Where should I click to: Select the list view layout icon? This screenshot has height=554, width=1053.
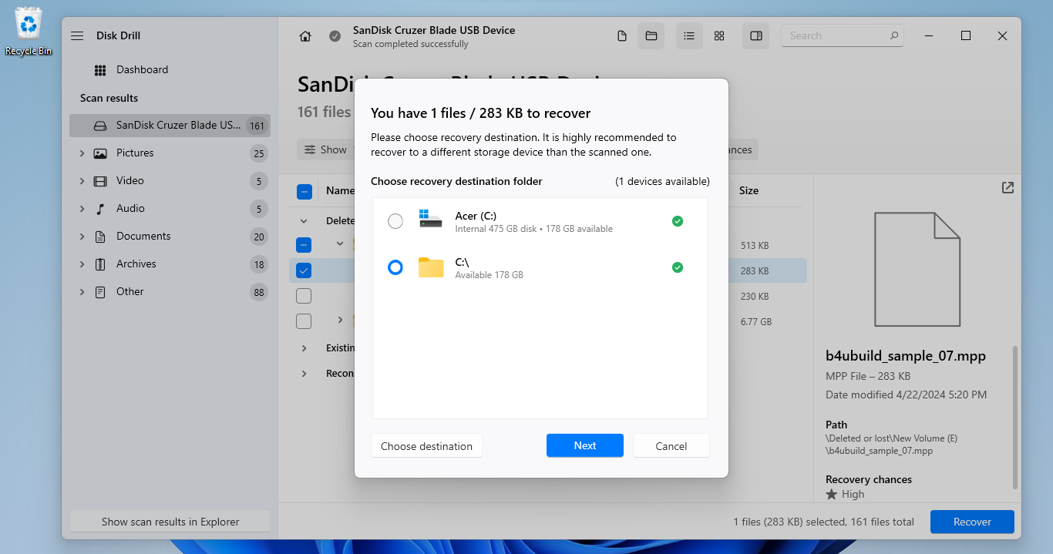click(x=689, y=36)
